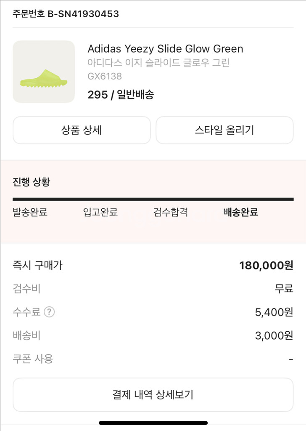The height and width of the screenshot is (431, 306).
Task: Select the 검수합격 progress step
Action: 171,212
